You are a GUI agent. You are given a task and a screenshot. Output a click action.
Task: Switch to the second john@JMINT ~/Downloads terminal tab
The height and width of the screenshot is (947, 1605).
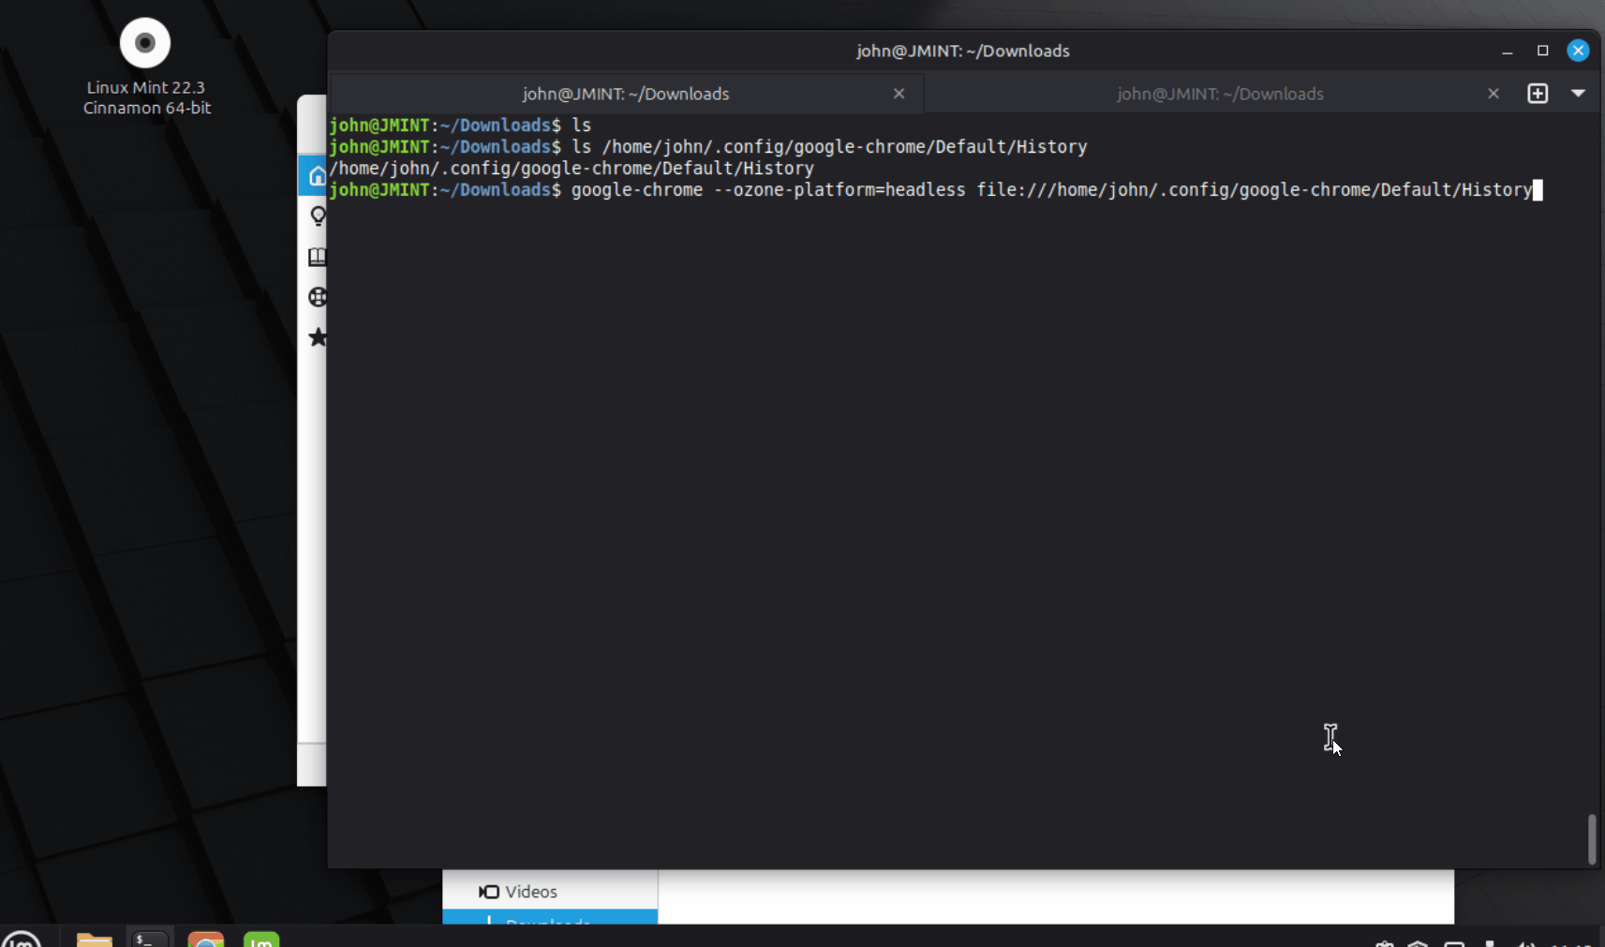pyautogui.click(x=1220, y=94)
